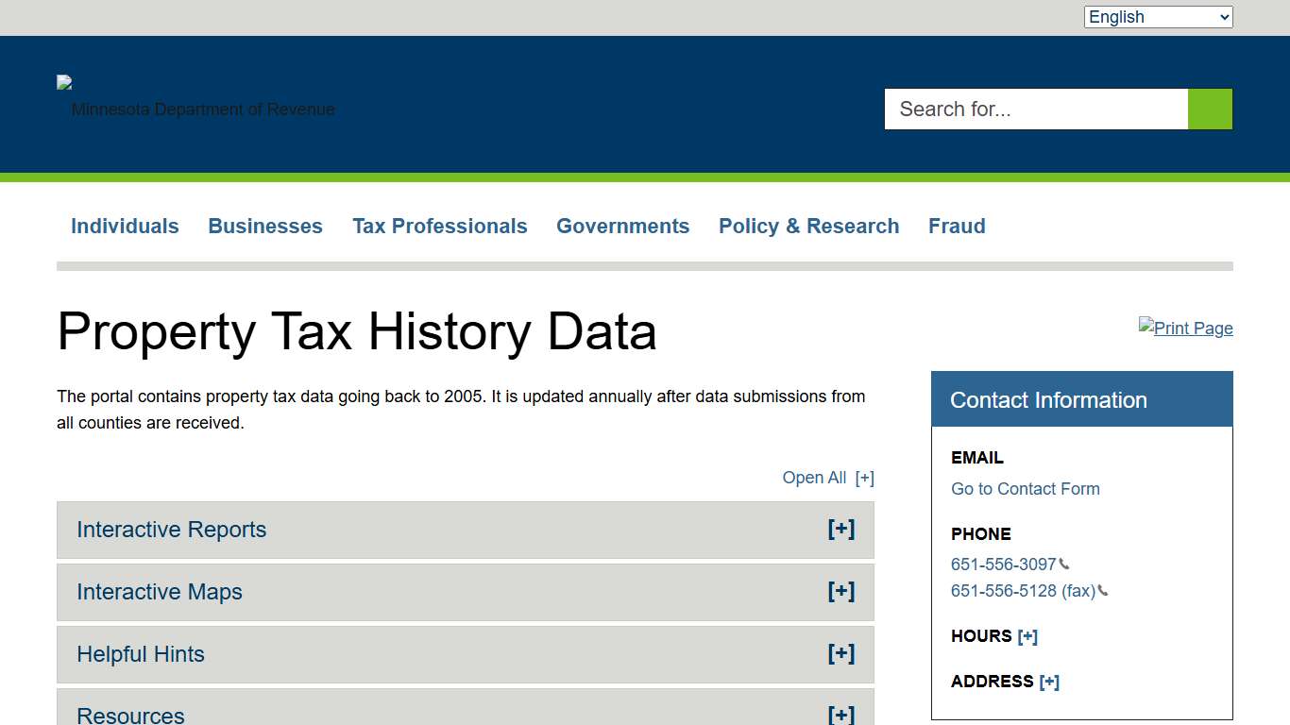Select the Individuals menu item
1290x725 pixels.
tap(125, 226)
